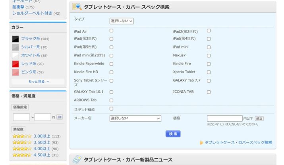Click the 解説 button next to price
The height and width of the screenshot is (165, 284).
coord(259,118)
